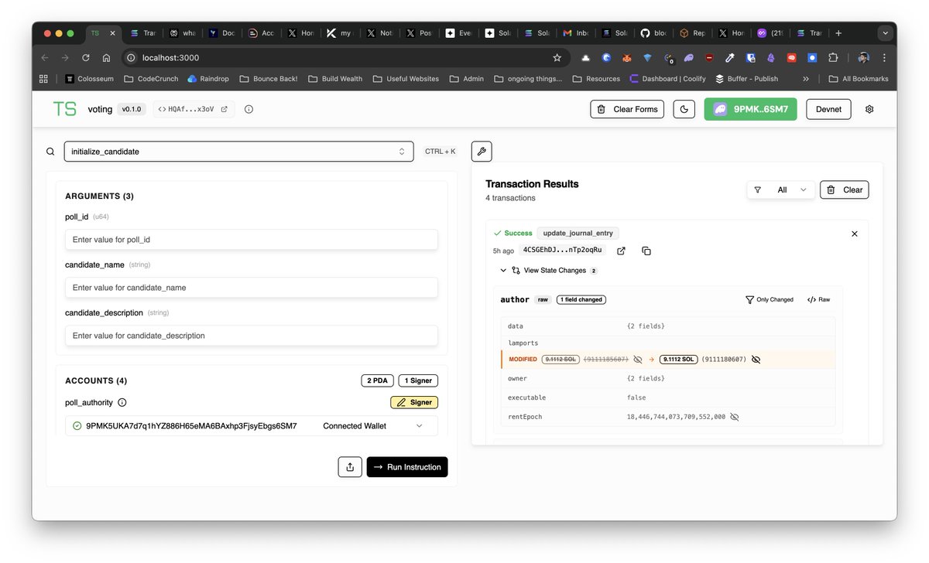
Task: Click the browser Home icon
Action: point(106,57)
